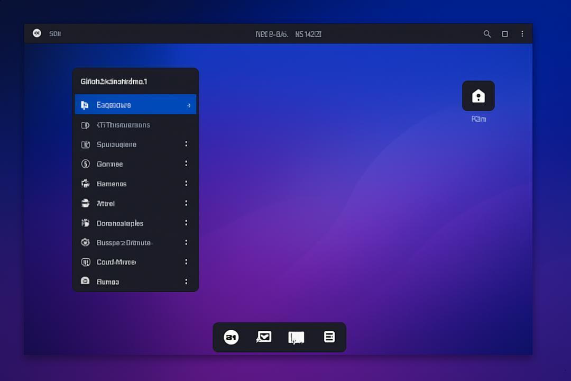The width and height of the screenshot is (571, 381).
Task: Open options dots for Spuauqiene entry
Action: [x=186, y=144]
